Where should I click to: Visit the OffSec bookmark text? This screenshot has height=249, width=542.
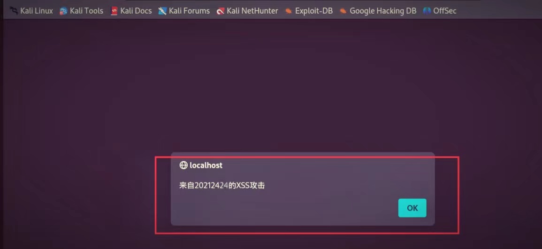pyautogui.click(x=445, y=11)
